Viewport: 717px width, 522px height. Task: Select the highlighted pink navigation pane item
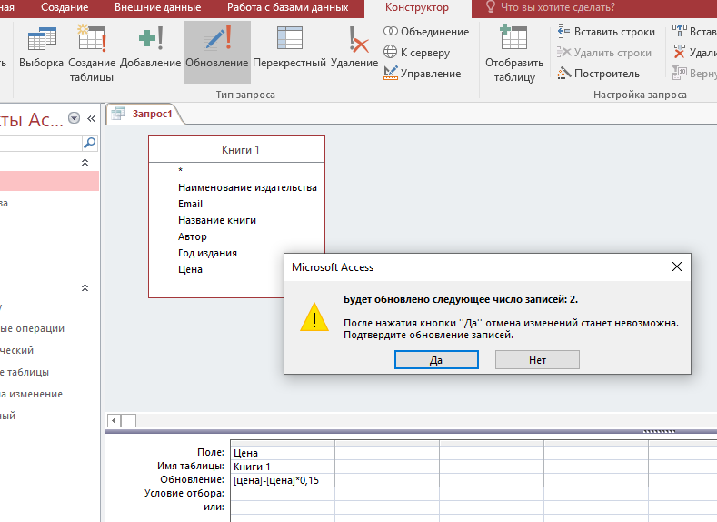tap(49, 181)
